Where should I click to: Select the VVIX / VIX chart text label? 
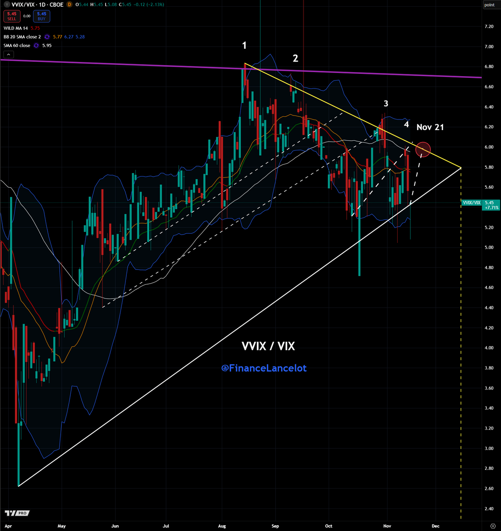pyautogui.click(x=268, y=346)
